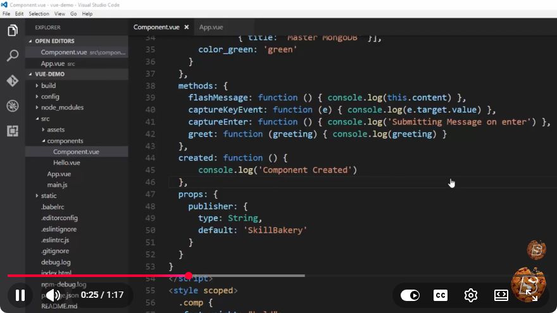Expand the build folder
Viewport: 557px width, 313px height.
[x=48, y=85]
